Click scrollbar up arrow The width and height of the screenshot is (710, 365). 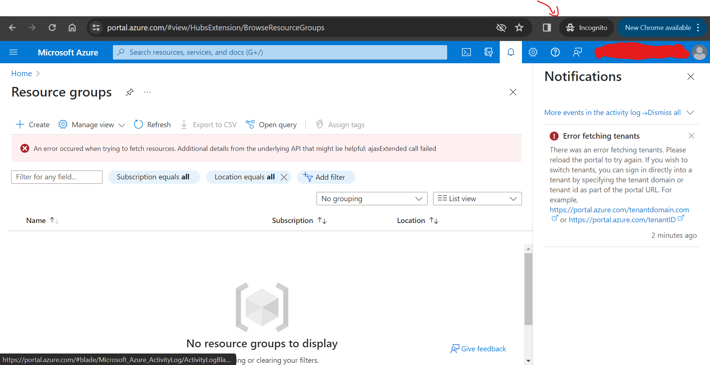(528, 249)
